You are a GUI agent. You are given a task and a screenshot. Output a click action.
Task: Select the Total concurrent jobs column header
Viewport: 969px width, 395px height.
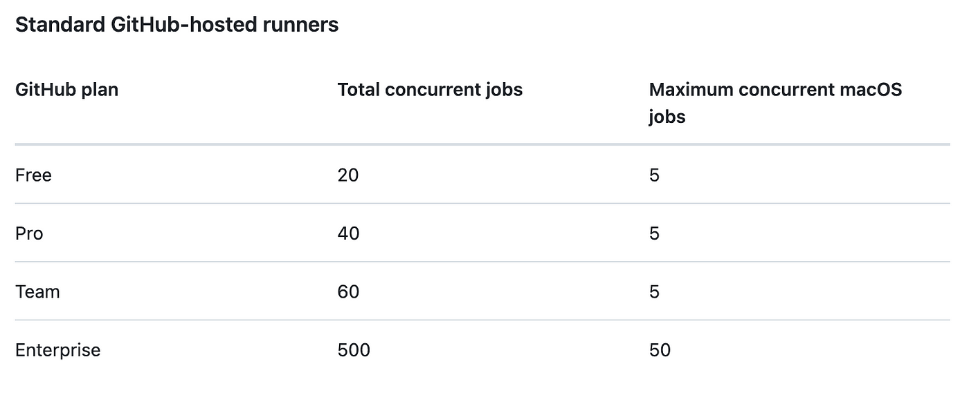coord(430,90)
